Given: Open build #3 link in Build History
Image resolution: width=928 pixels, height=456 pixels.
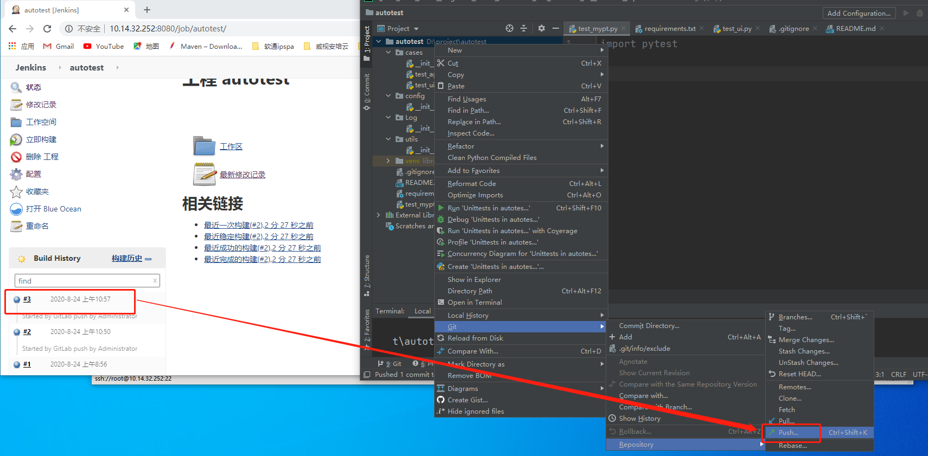Looking at the screenshot, I should [27, 299].
